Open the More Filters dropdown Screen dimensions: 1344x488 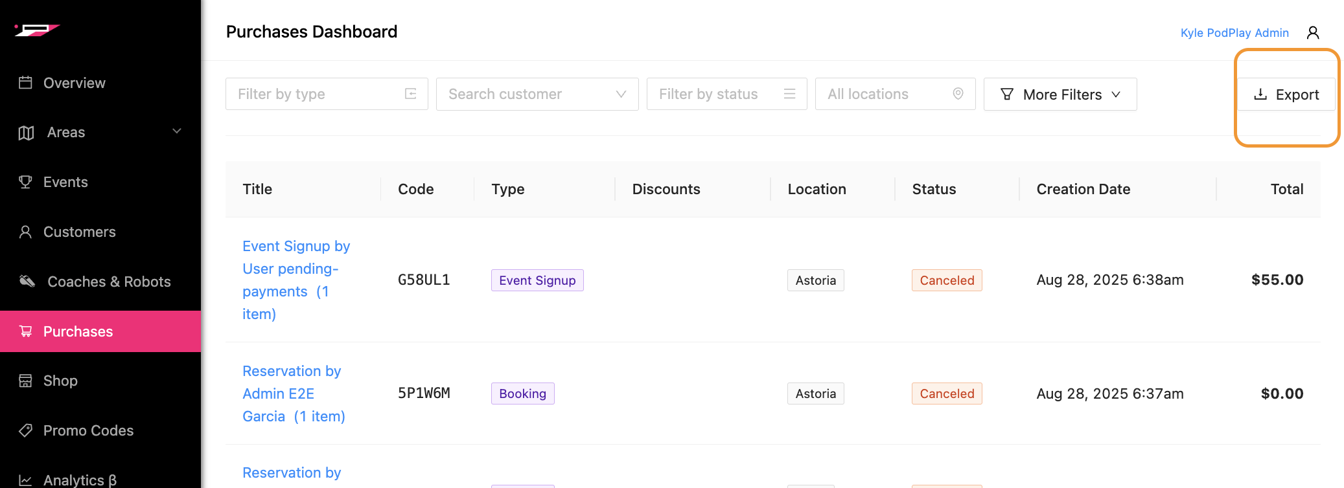(1060, 94)
